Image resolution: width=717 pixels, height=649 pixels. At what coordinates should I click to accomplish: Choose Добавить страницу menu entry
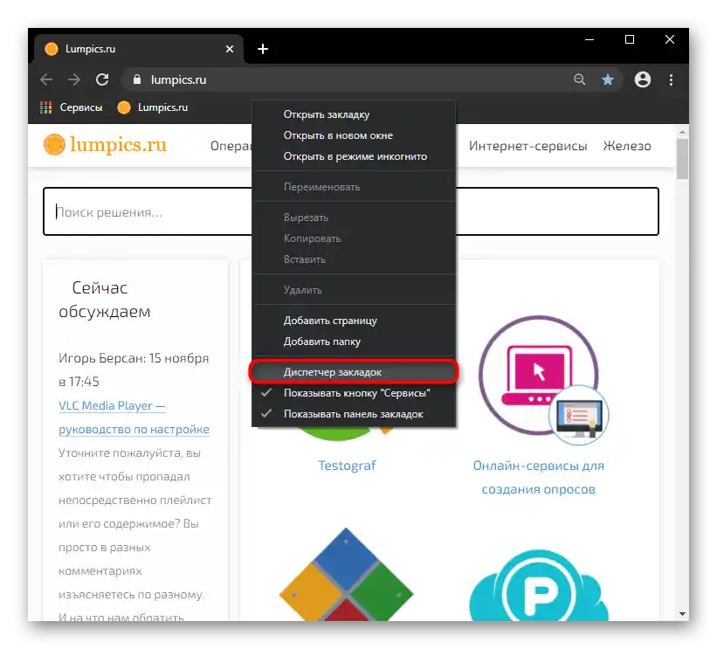[x=354, y=321]
